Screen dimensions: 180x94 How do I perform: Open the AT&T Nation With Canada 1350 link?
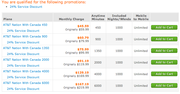[26, 48]
